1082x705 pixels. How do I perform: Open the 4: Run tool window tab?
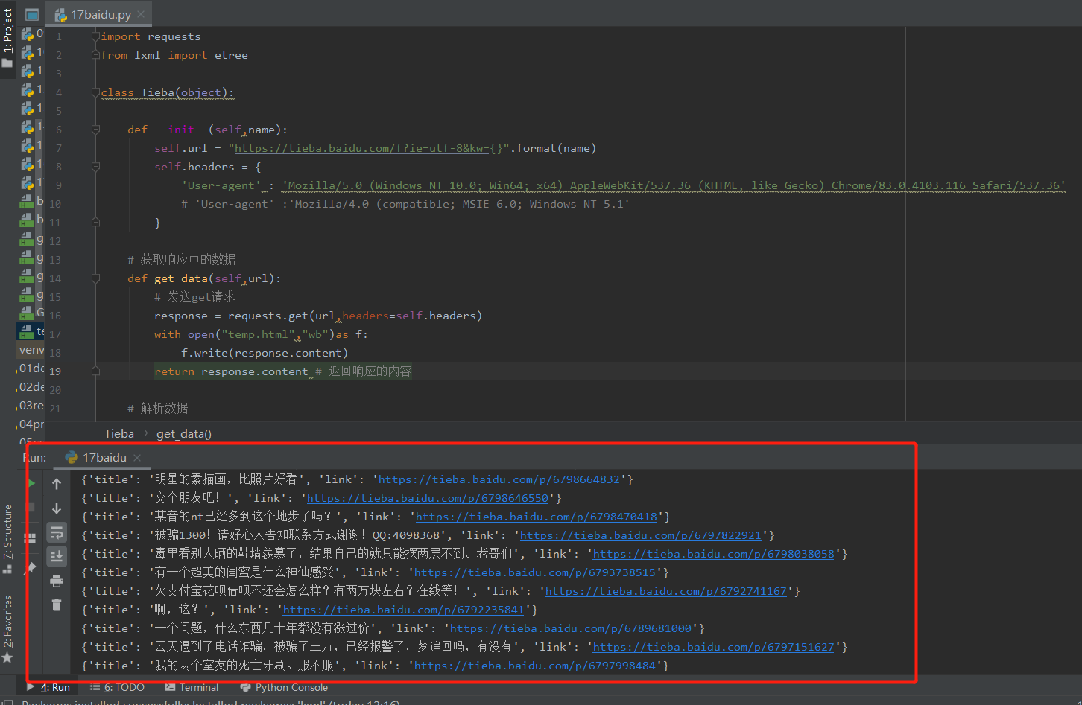(48, 688)
